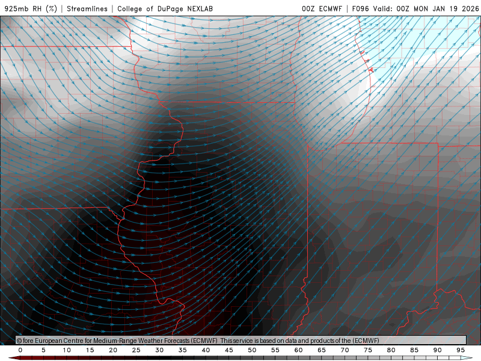Screen dimensions: 481x361
Task: Click the ECMWF copyright notice banner
Action: [x=241, y=341]
